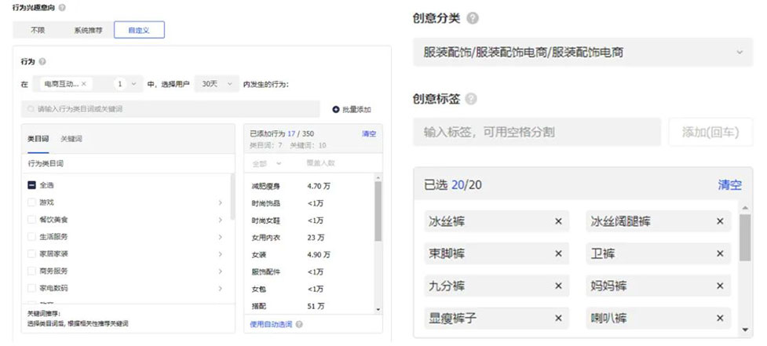This screenshot has width=767, height=346.
Task: Remove the 冰丝裤 tag
Action: (x=558, y=222)
